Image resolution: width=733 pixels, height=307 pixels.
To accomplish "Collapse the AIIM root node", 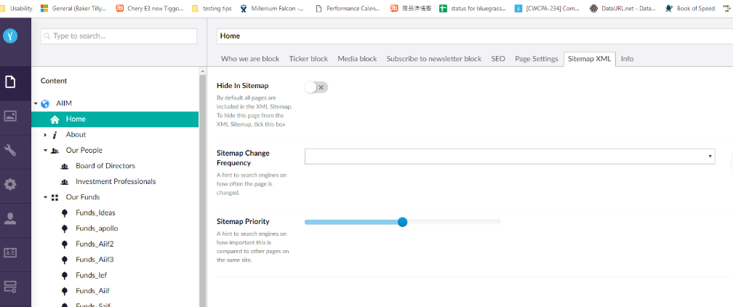I will tap(36, 103).
